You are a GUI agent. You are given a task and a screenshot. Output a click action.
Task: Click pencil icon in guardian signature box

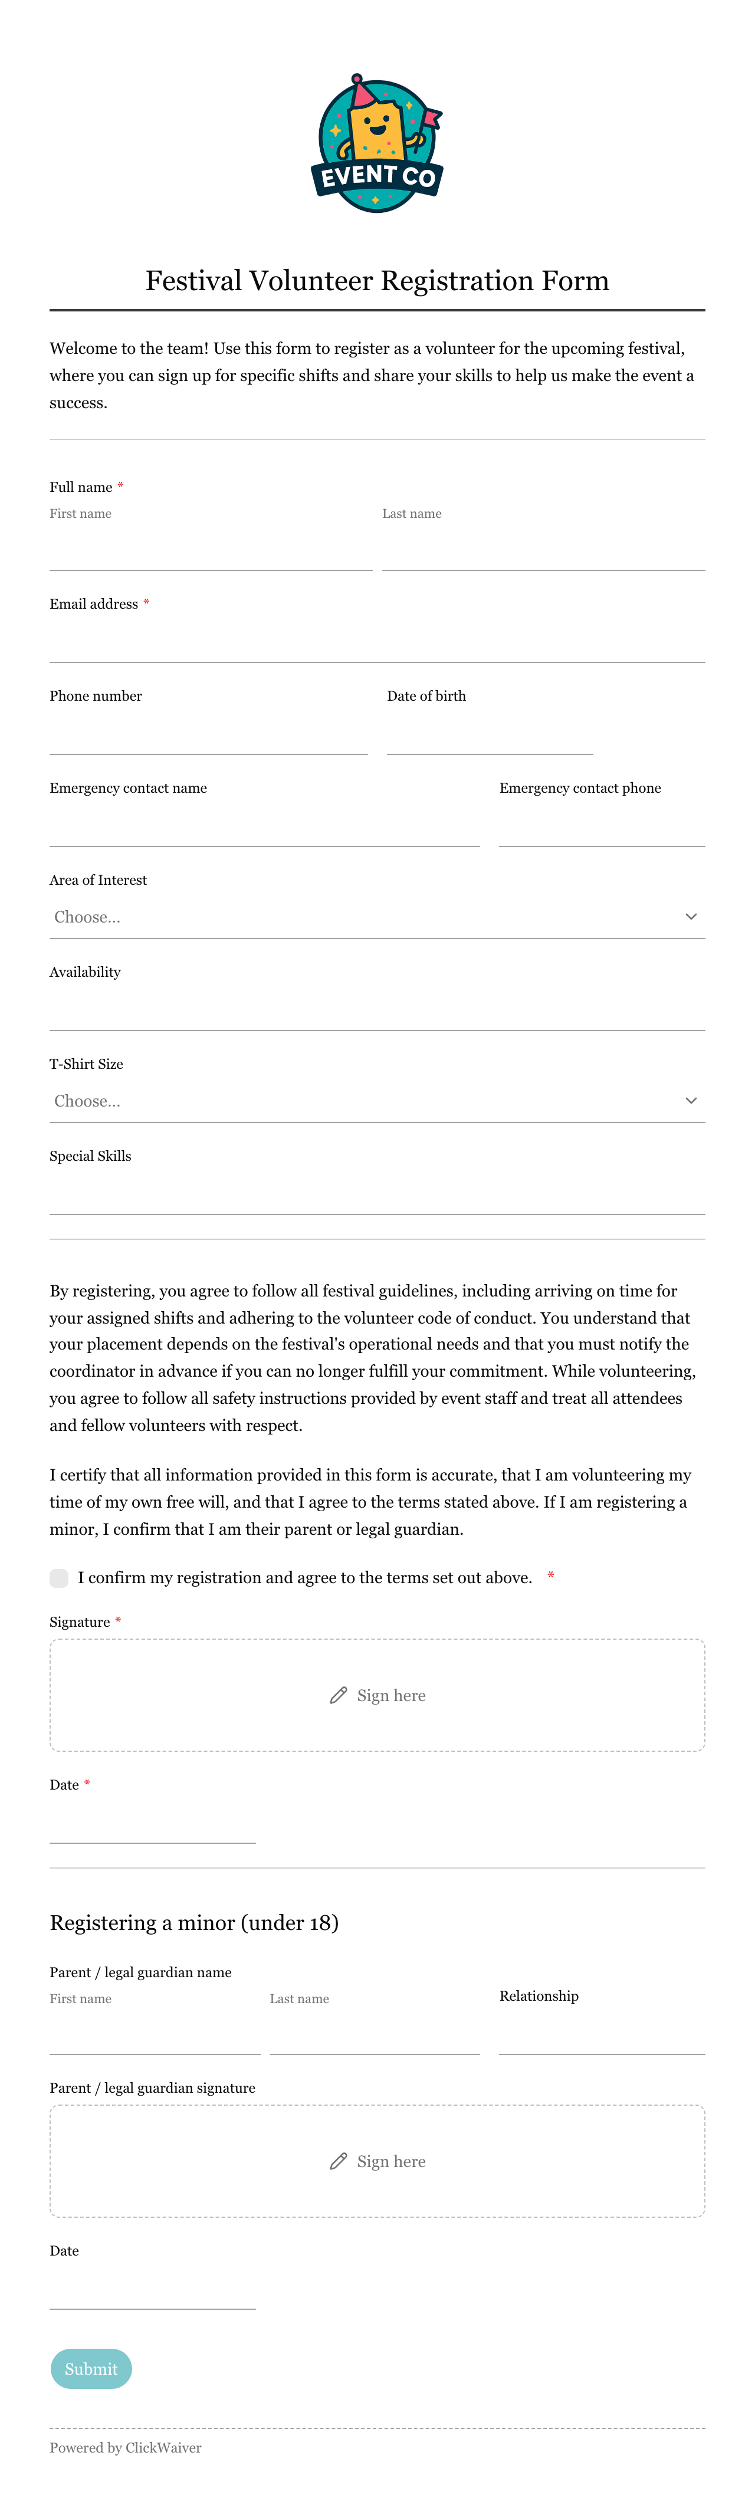(x=338, y=2161)
